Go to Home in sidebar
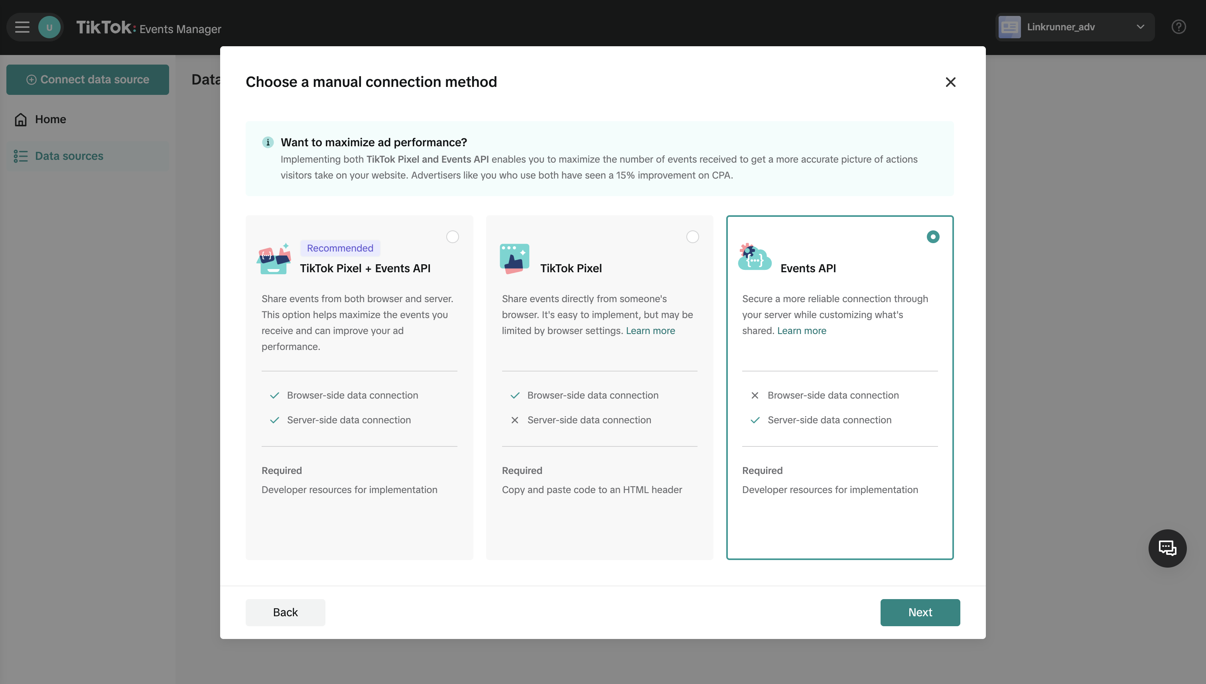This screenshot has height=684, width=1206. [87, 119]
